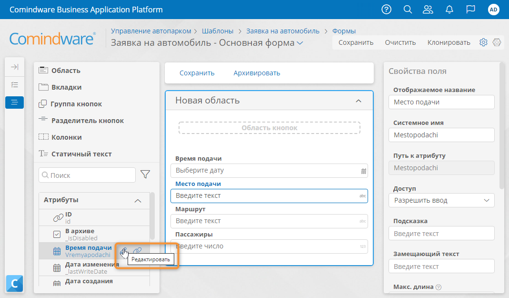This screenshot has height=298, width=509.
Task: Select the Группа кнопок element
Action: click(x=70, y=103)
